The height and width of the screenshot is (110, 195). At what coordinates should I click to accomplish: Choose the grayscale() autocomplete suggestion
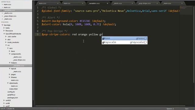[x=125, y=42]
